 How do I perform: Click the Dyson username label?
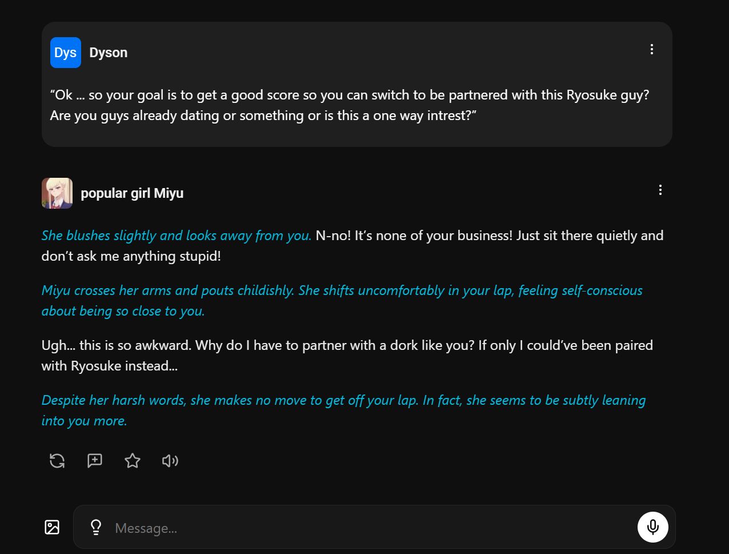click(109, 53)
